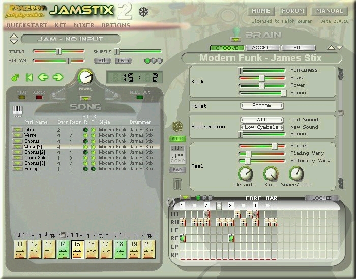Switch to the FILL tab

[x=299, y=48]
